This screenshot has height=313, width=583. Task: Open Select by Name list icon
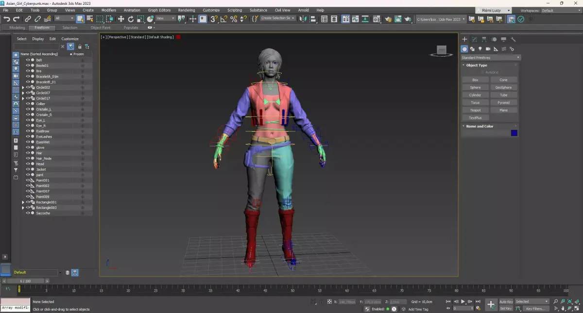pyautogui.click(x=90, y=19)
